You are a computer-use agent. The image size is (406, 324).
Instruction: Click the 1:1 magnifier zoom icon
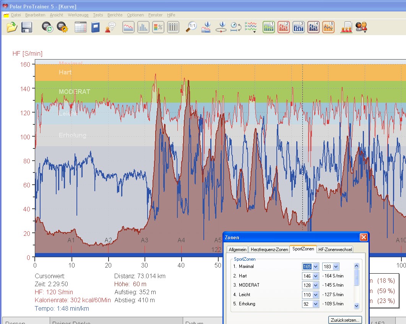point(191,27)
